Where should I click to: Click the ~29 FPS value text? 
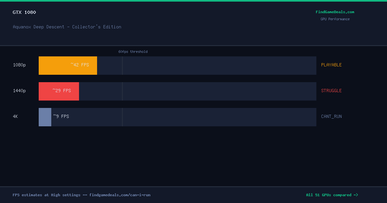click(62, 91)
